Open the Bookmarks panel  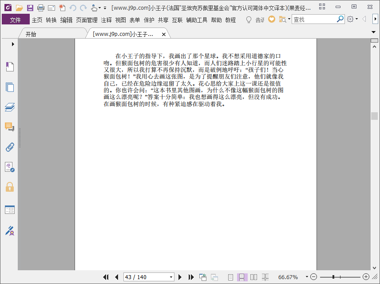(10, 67)
